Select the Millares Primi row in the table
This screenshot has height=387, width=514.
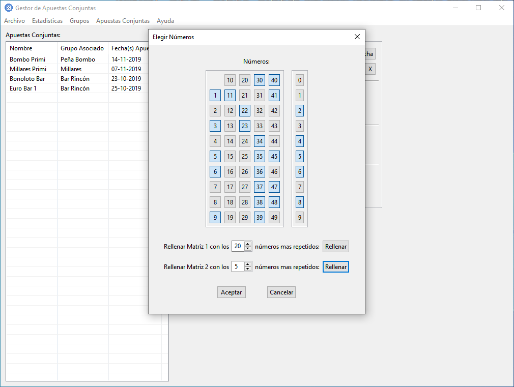point(77,69)
